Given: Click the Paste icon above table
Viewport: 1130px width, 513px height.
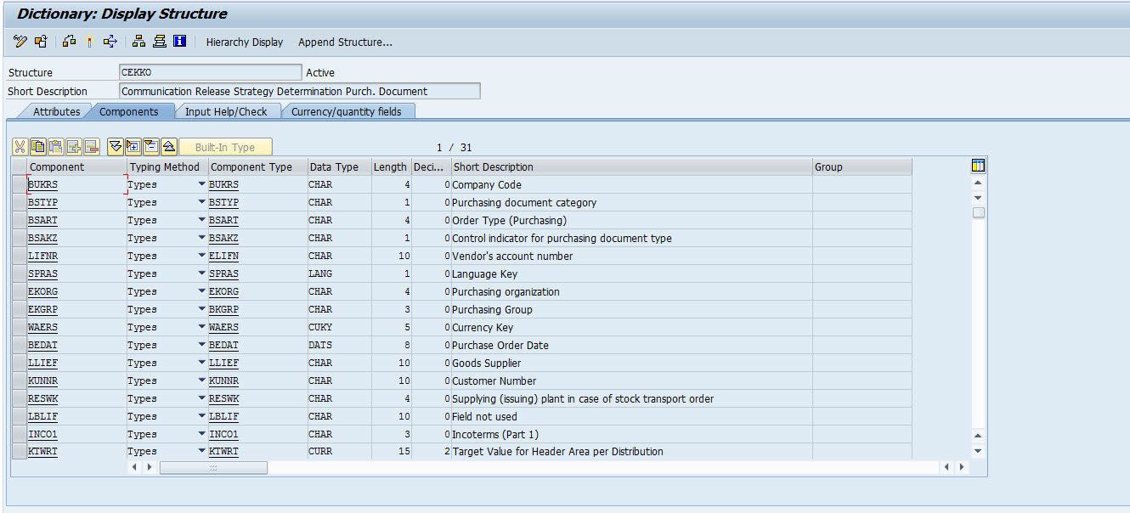Looking at the screenshot, I should [x=56, y=146].
